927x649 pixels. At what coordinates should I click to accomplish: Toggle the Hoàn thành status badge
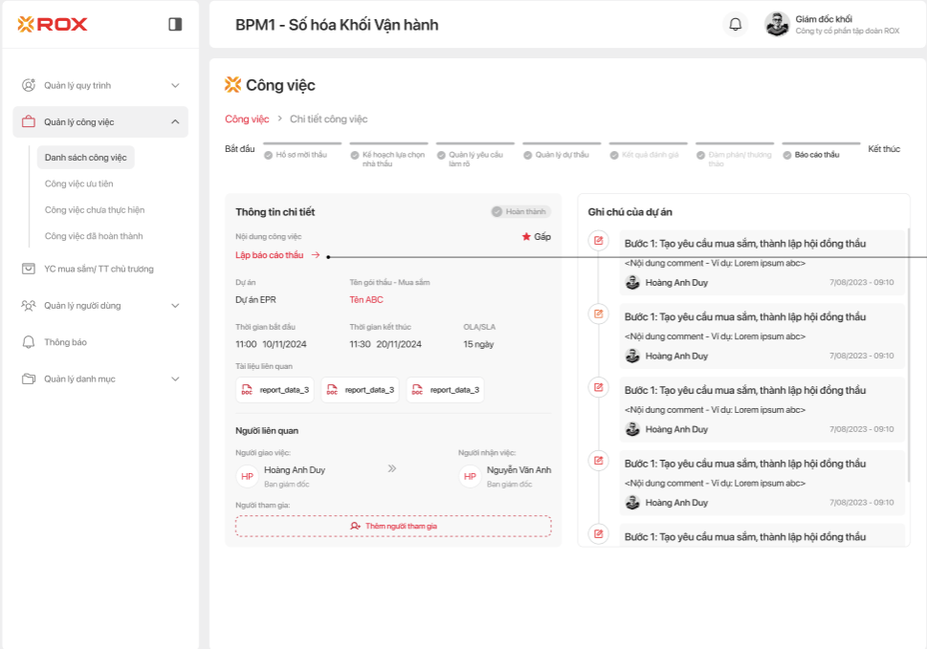click(520, 211)
